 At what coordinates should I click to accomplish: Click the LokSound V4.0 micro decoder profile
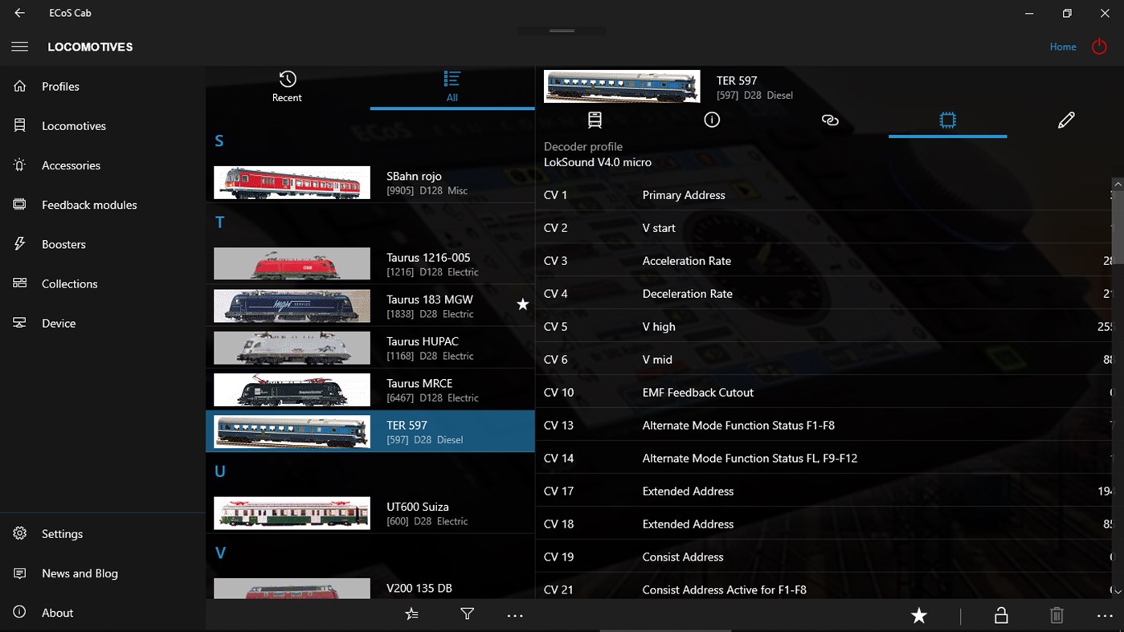pos(598,162)
